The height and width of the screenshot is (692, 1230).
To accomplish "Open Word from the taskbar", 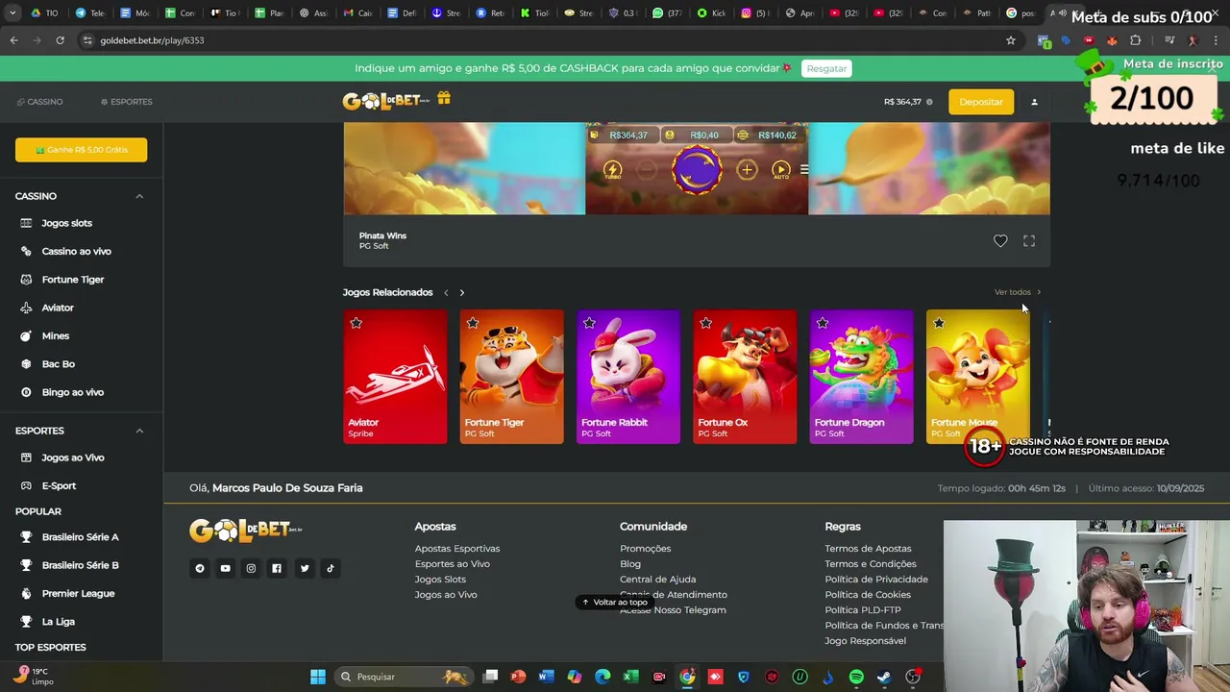I will click(547, 677).
